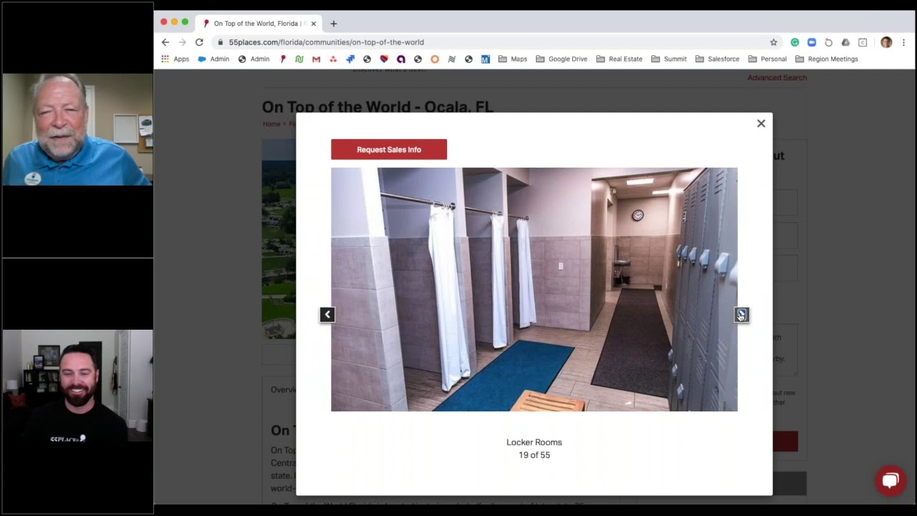Viewport: 917px width, 516px height.
Task: Open a new browser tab
Action: 333,24
